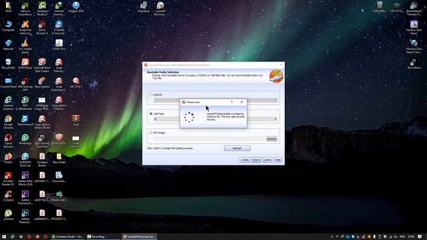Click the Browse button for ISO image
The width and height of the screenshot is (427, 240).
coord(272,139)
